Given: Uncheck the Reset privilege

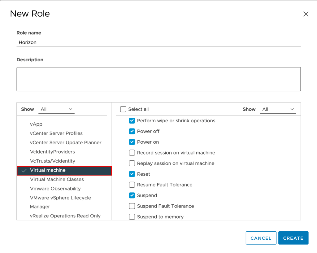Looking at the screenshot, I should pyautogui.click(x=132, y=174).
